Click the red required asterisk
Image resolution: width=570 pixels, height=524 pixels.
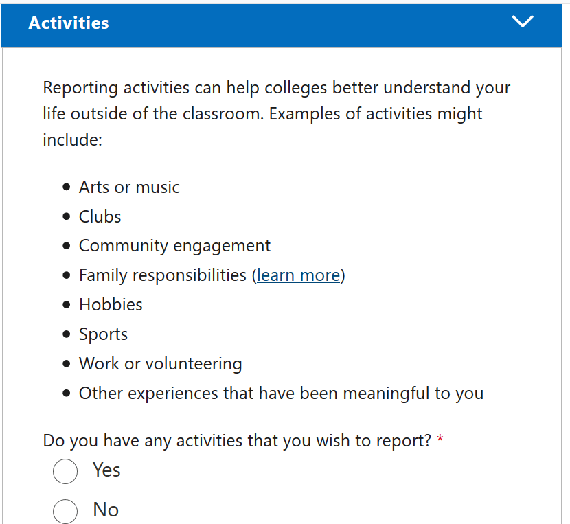440,438
